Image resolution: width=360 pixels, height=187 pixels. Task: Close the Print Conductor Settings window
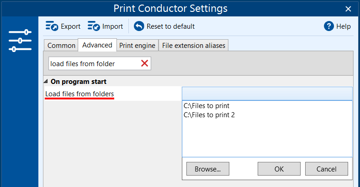click(348, 9)
